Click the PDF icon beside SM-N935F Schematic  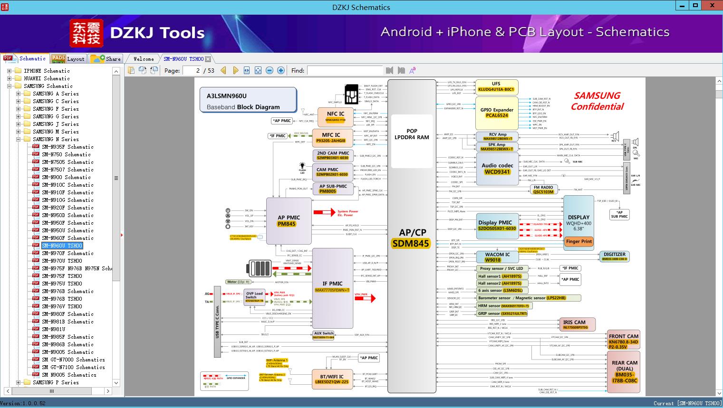(x=36, y=147)
